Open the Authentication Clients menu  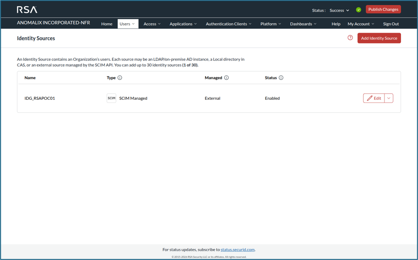pyautogui.click(x=228, y=24)
